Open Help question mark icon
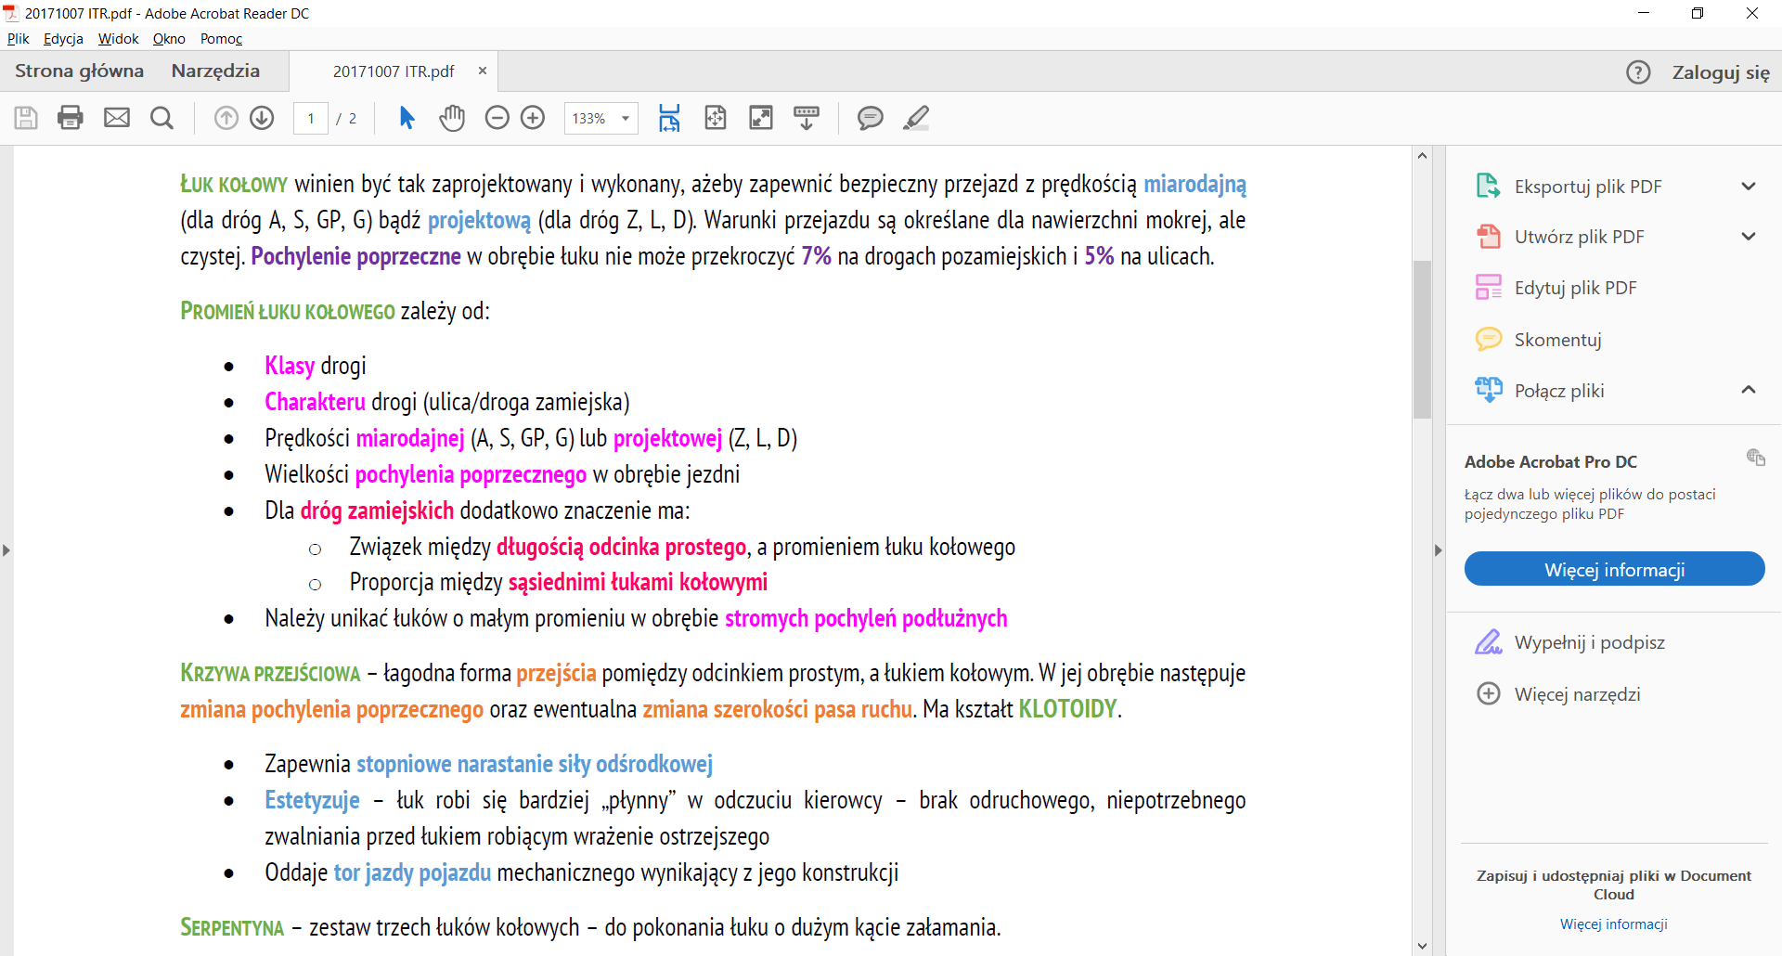 coord(1638,72)
